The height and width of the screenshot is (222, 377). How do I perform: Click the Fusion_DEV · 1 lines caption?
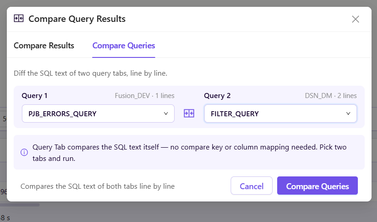145,96
